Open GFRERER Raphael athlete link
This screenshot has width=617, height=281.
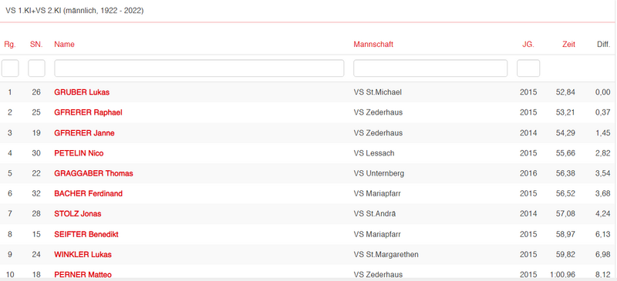pos(88,112)
